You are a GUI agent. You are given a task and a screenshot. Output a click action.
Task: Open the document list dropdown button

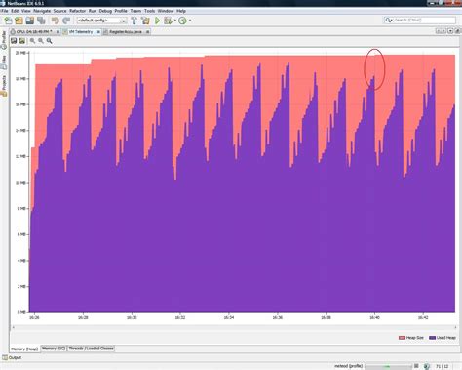(450, 31)
